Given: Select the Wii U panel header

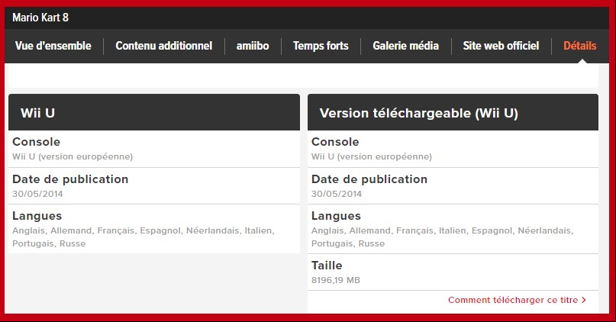Looking at the screenshot, I should pyautogui.click(x=154, y=112).
